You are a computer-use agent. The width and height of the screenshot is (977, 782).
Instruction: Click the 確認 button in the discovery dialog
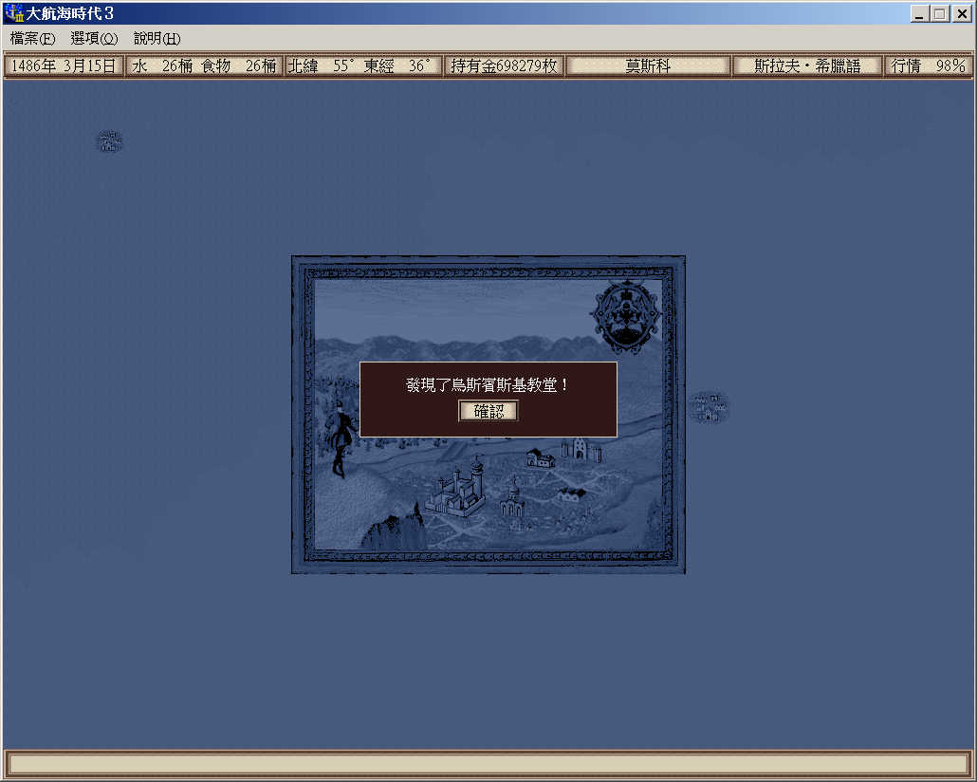click(488, 411)
